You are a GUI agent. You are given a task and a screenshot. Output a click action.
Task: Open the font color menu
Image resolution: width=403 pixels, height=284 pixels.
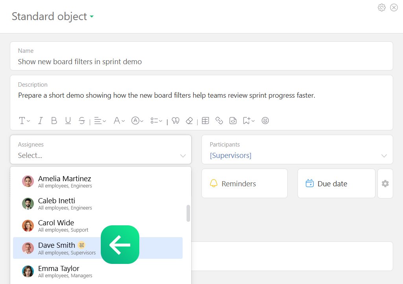(119, 121)
